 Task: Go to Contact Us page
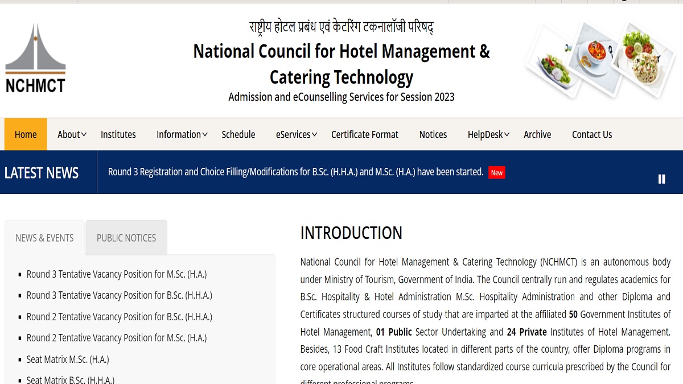pyautogui.click(x=592, y=134)
